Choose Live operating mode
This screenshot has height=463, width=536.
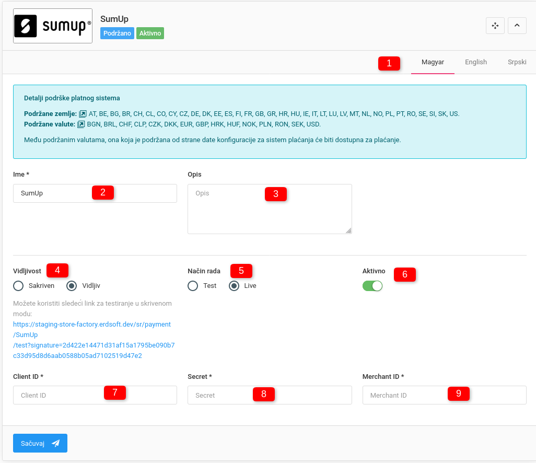(x=235, y=286)
